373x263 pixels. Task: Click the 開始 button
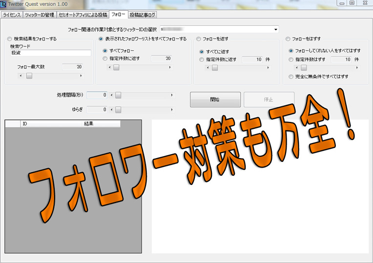coord(215,100)
